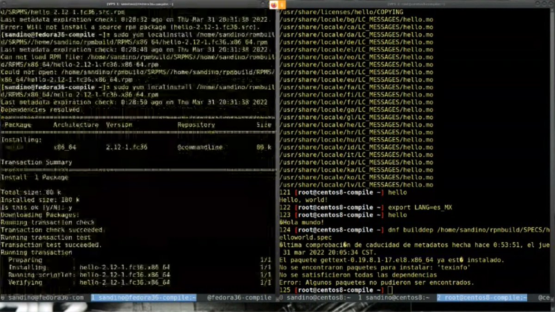Click the 'Verifying : hello-2.12-1.fc36.x86_64' line
Screen dimensions: 555x312
(x=139, y=282)
